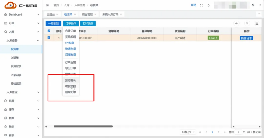The image size is (264, 138).
Task: Open 上架记录 in the sidebar
Action: [x=16, y=75]
